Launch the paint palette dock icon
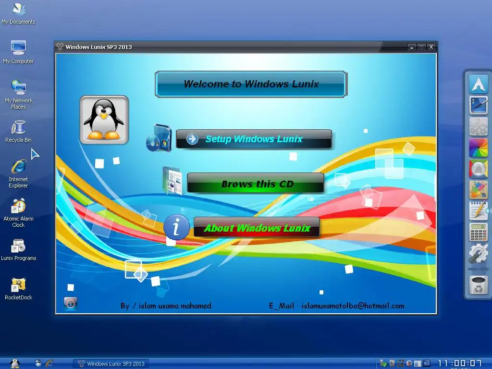This screenshot has height=369, width=492. (478, 190)
